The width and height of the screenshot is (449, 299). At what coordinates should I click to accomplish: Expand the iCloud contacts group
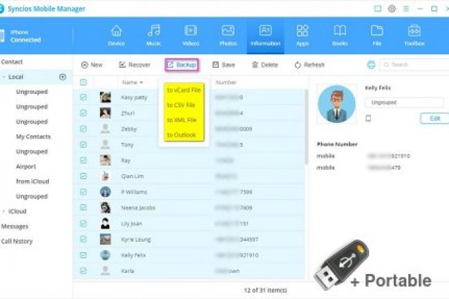click(4, 211)
